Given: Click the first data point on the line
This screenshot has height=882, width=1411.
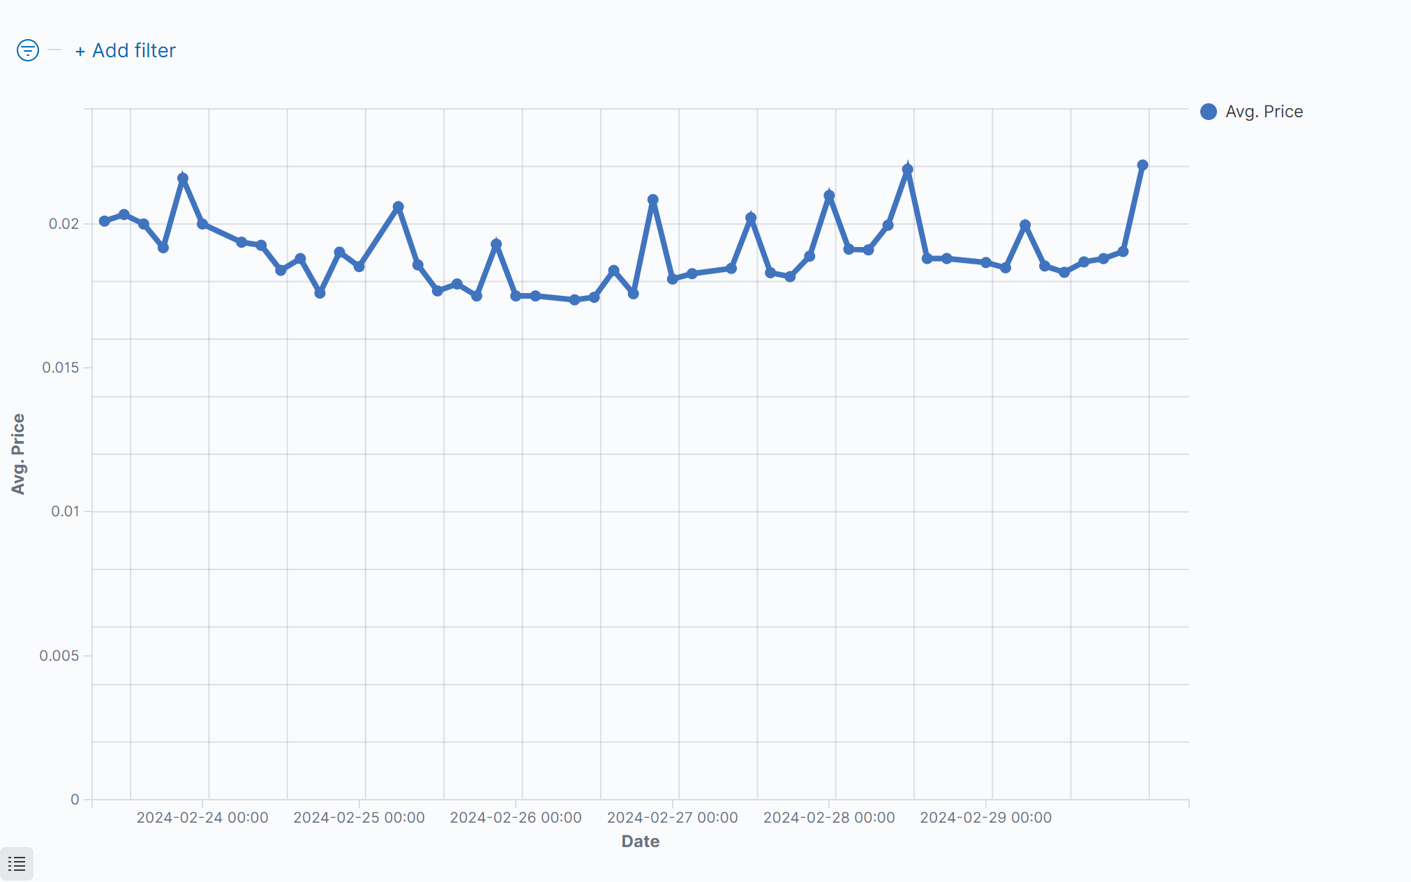Looking at the screenshot, I should [105, 221].
